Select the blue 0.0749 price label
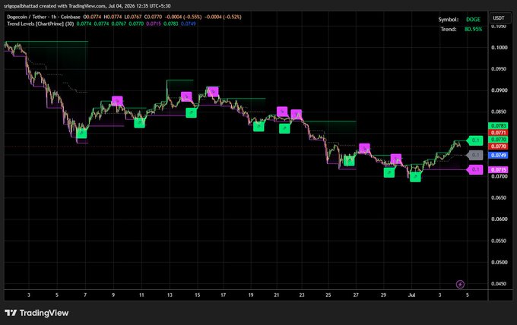 point(498,156)
